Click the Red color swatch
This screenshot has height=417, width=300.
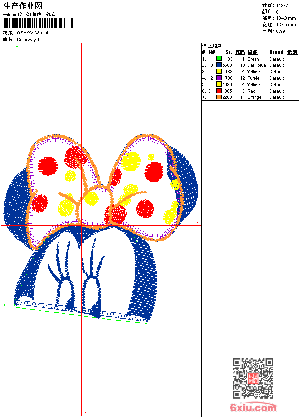219,91
